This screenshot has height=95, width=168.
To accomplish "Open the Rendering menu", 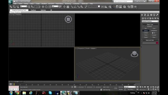I will click(x=68, y=4).
